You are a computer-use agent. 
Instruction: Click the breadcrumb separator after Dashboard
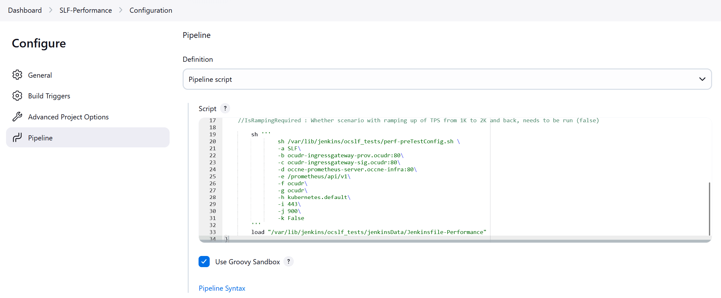coord(50,10)
